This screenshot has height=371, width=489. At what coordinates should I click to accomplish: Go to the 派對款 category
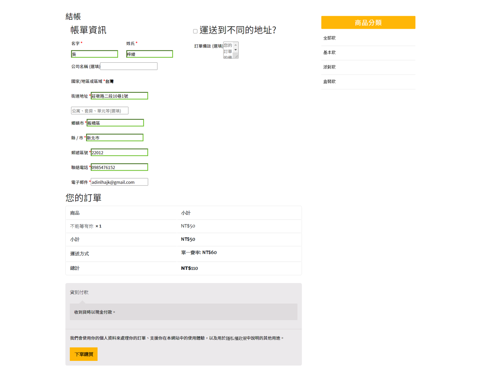(x=329, y=67)
